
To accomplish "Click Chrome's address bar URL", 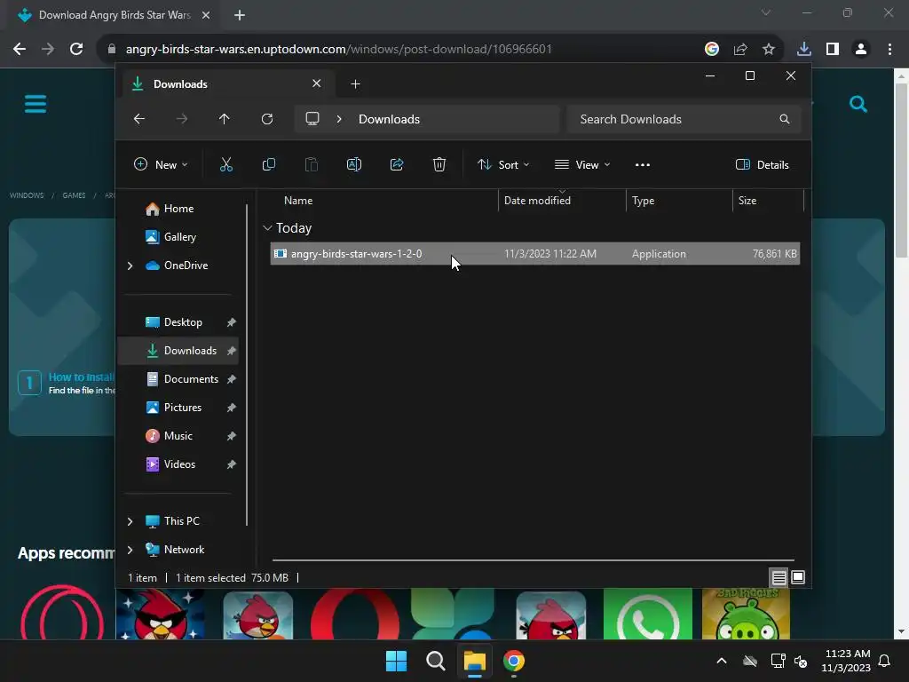I will pyautogui.click(x=338, y=49).
